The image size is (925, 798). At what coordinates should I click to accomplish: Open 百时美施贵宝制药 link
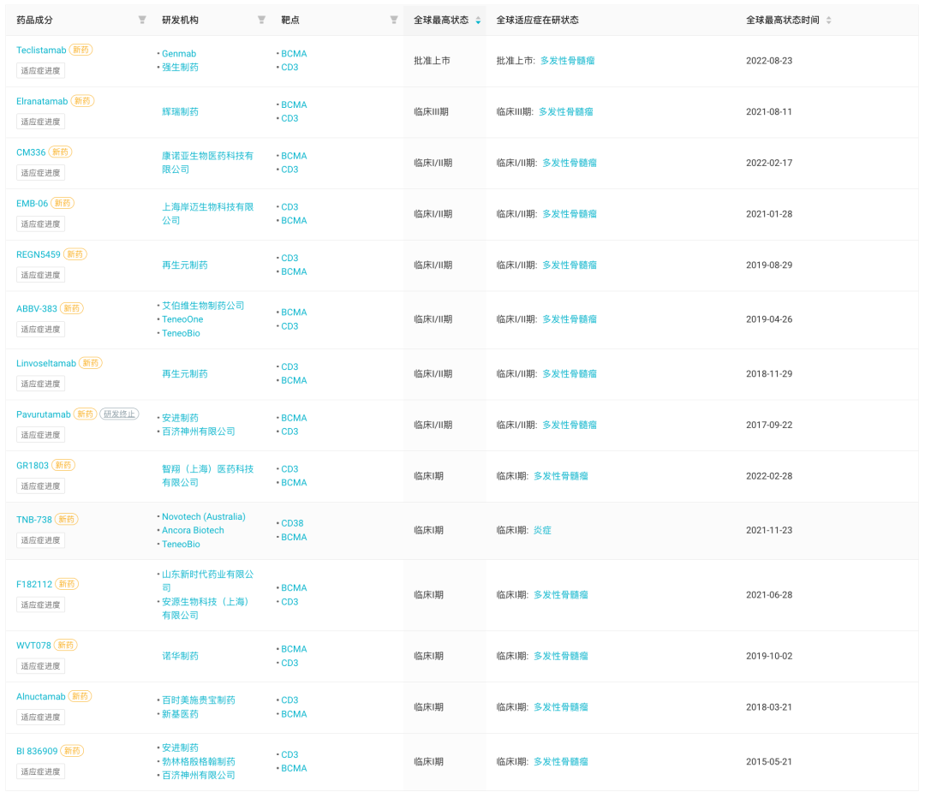click(x=199, y=700)
